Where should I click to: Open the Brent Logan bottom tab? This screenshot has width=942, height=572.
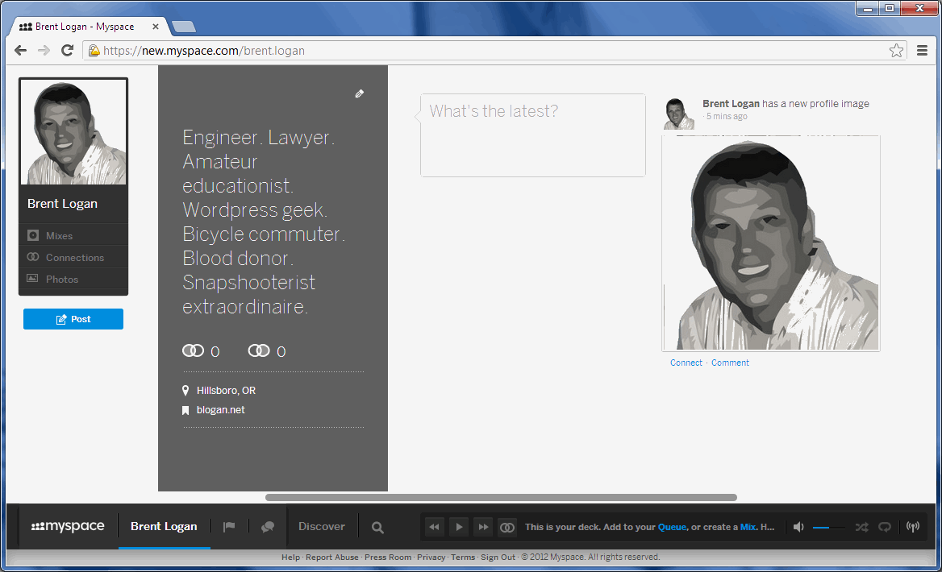164,526
